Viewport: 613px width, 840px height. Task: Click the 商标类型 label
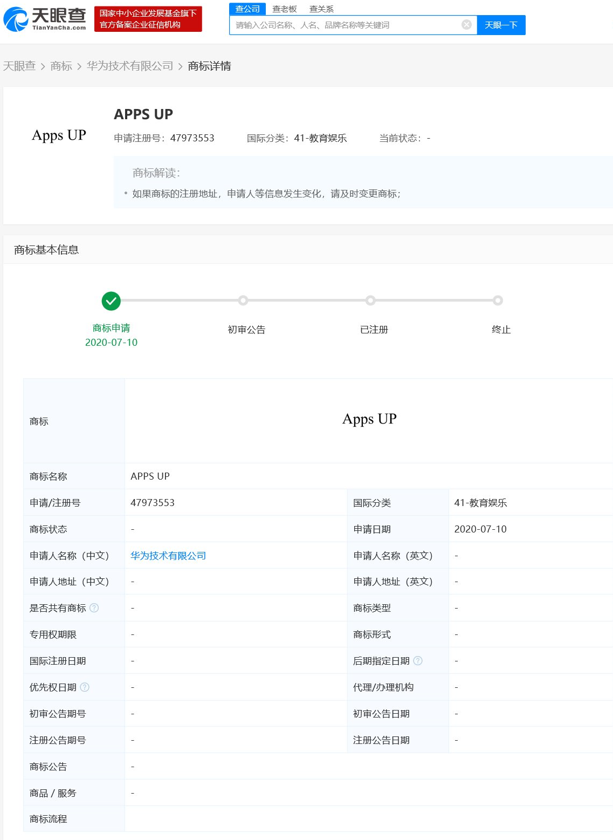[372, 608]
